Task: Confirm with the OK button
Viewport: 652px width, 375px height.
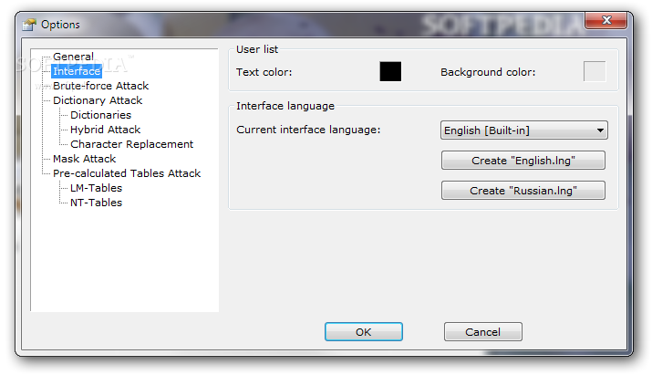Action: 364,332
